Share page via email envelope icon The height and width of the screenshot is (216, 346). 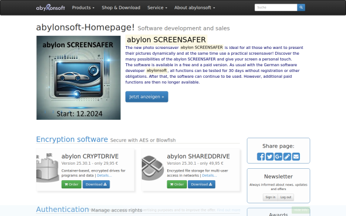[x=296, y=157]
